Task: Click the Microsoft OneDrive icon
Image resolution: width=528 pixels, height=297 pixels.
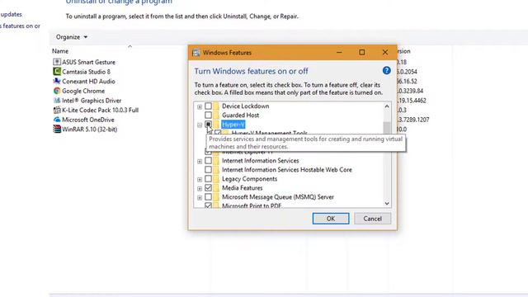Action: 57,120
